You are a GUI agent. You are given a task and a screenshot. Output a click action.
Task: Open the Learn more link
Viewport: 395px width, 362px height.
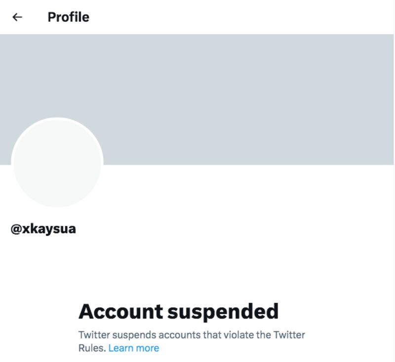133,348
